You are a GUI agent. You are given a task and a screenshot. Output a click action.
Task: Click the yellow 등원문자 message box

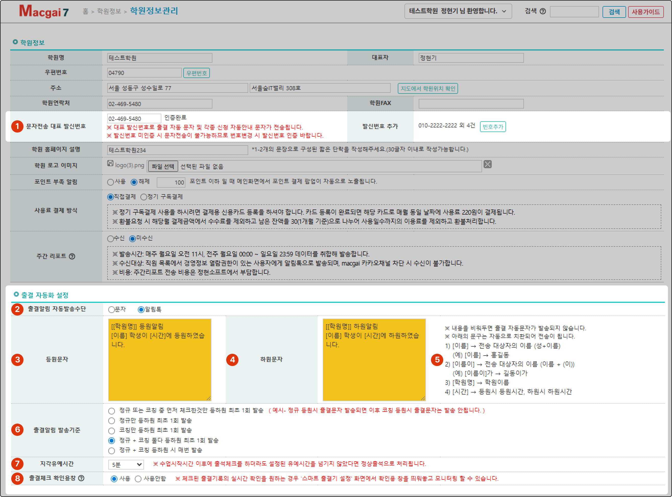click(x=159, y=360)
